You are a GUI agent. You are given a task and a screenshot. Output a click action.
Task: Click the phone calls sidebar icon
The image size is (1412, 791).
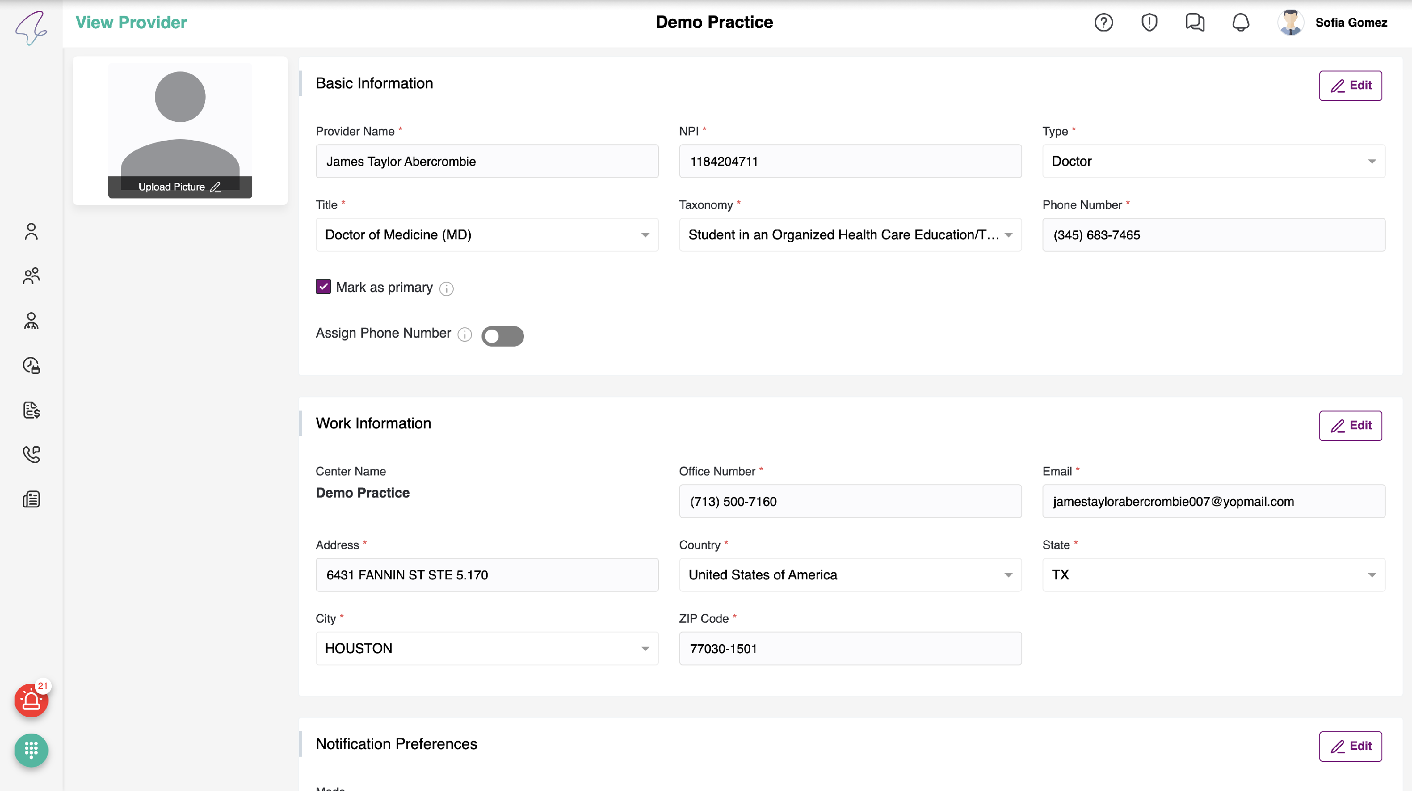pyautogui.click(x=31, y=454)
